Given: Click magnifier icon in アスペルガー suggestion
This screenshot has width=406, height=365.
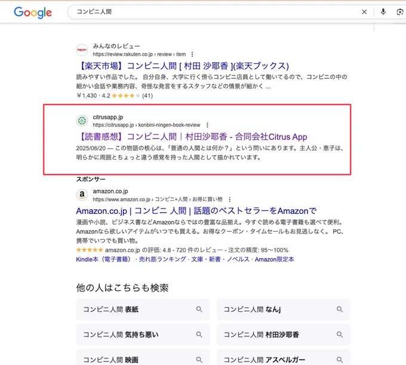Looking at the screenshot, I should point(340,360).
